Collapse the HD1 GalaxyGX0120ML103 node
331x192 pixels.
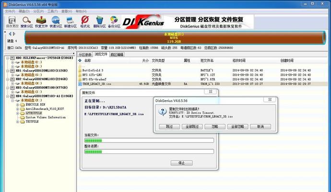coord(8,71)
